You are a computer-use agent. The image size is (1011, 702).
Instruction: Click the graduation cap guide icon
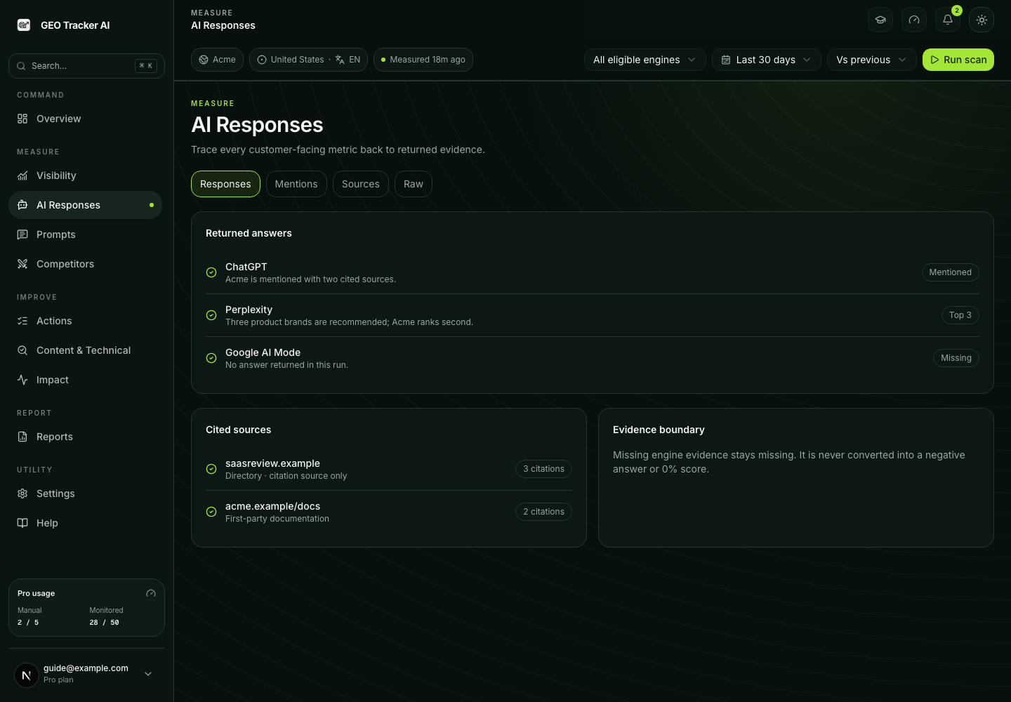(x=880, y=20)
